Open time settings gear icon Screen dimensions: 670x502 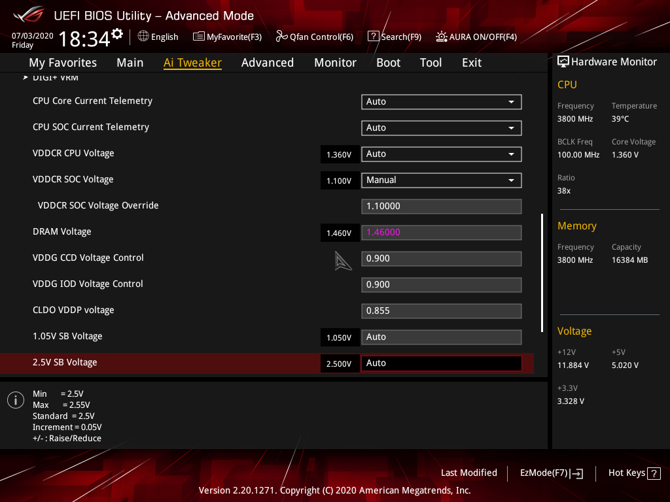coord(117,34)
